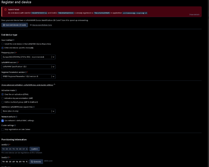Click the Network defaults help icon
The image size is (209, 167).
pyautogui.click(x=16, y=117)
